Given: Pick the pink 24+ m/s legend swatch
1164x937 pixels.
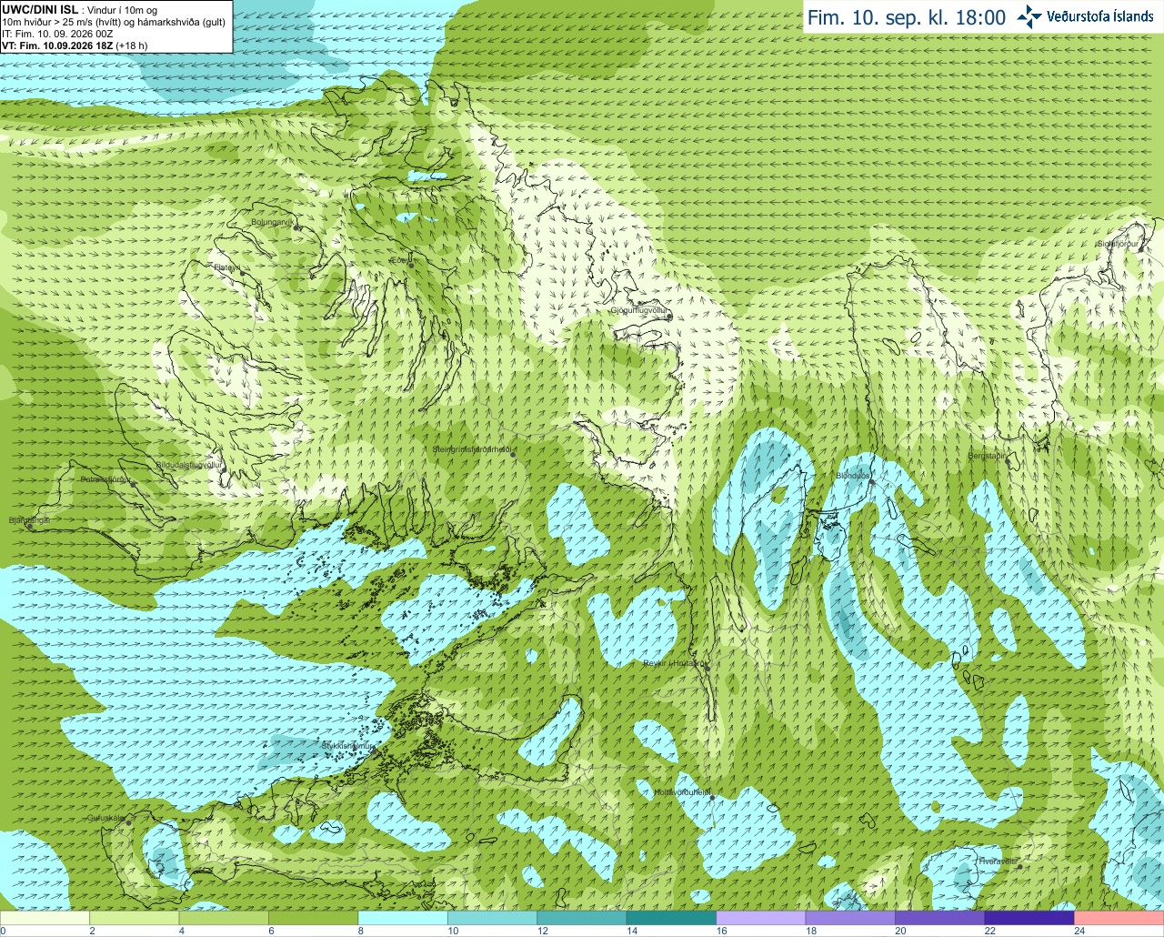Looking at the screenshot, I should coord(1119,918).
